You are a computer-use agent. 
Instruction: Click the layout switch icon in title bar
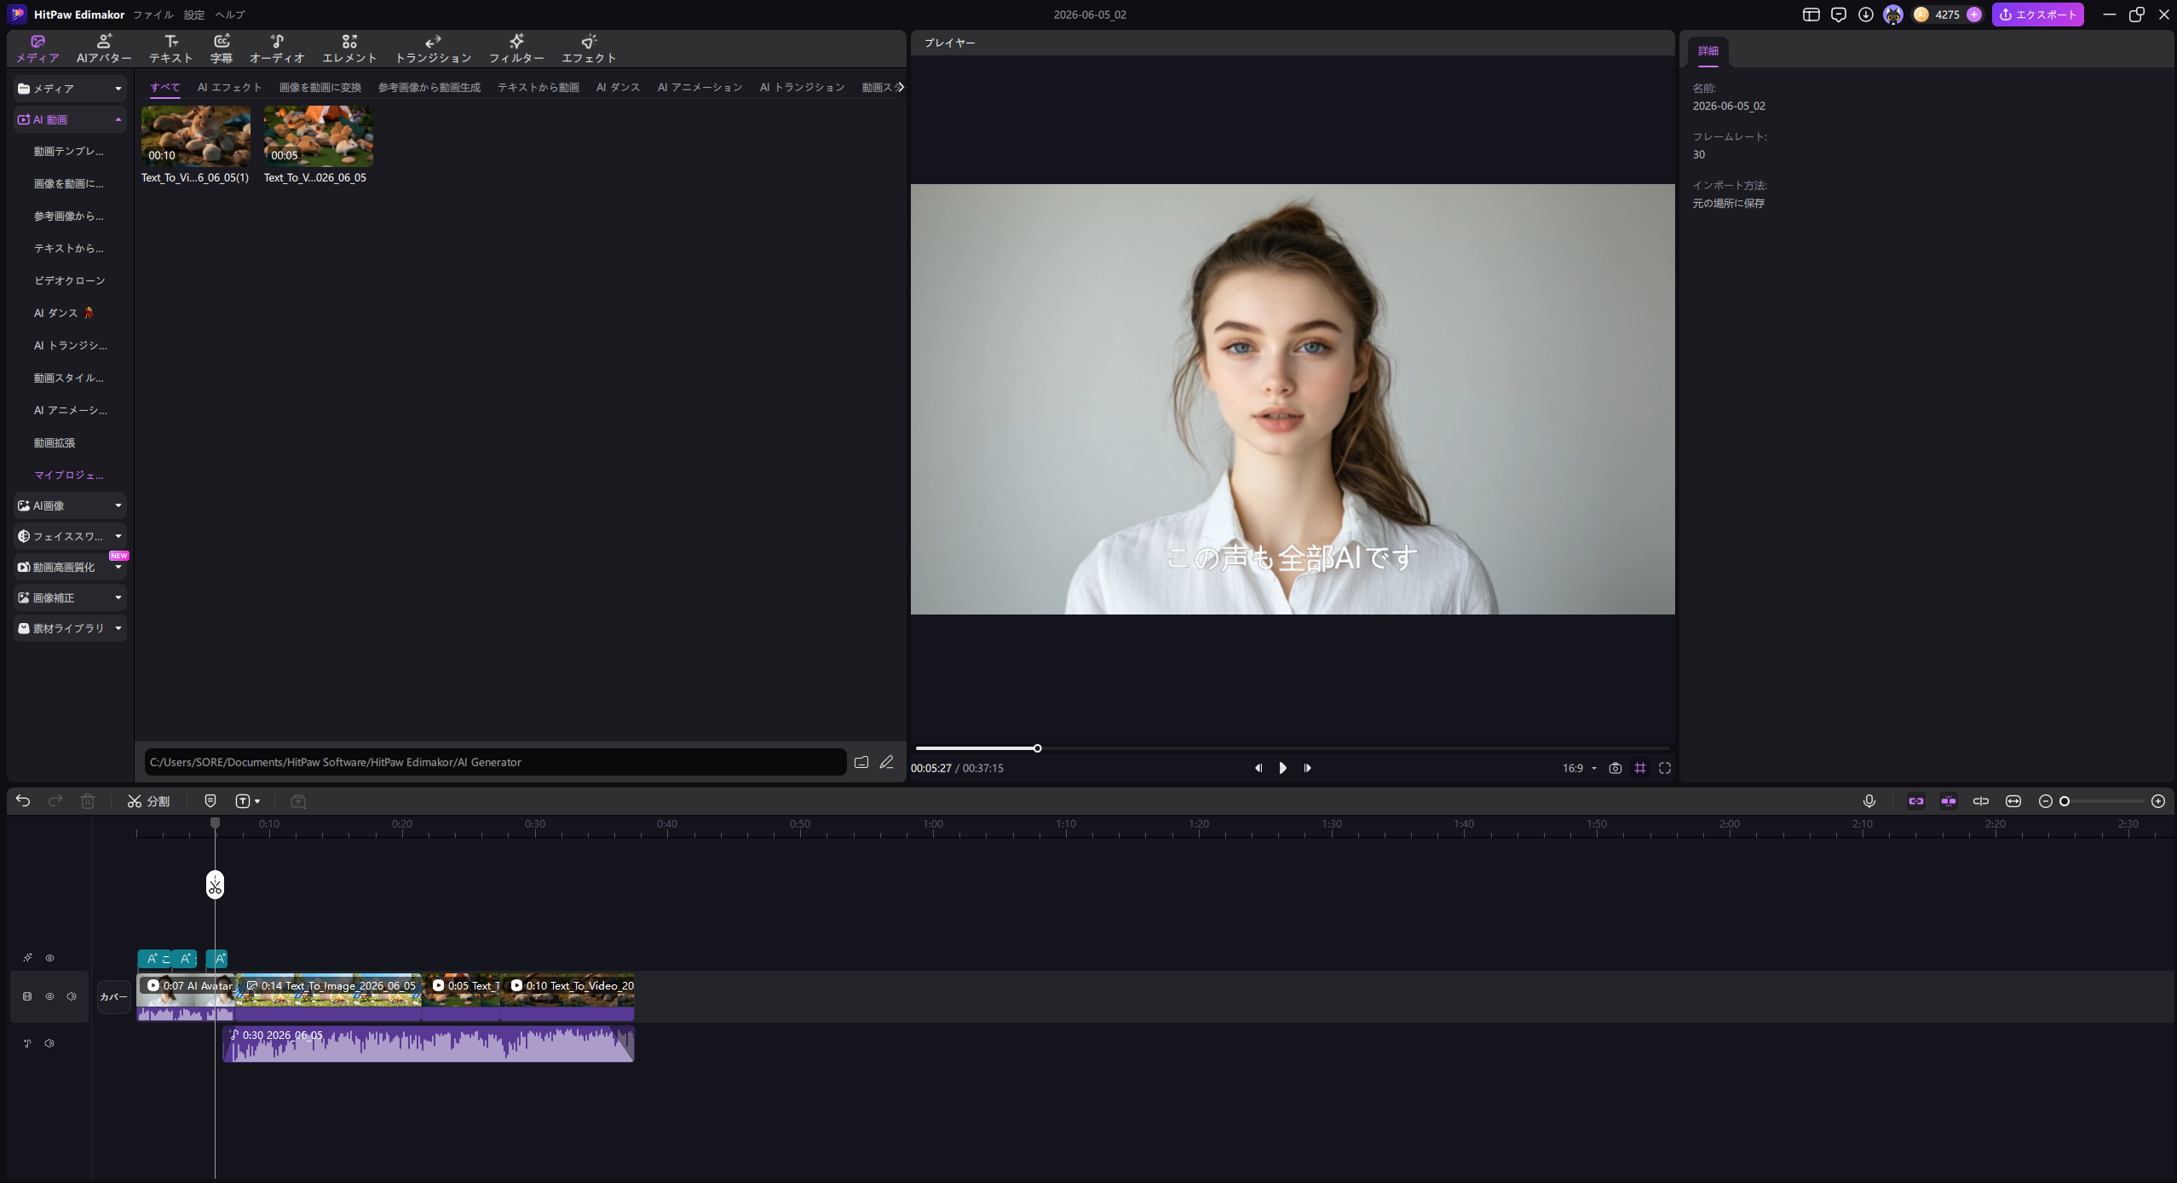(1811, 14)
